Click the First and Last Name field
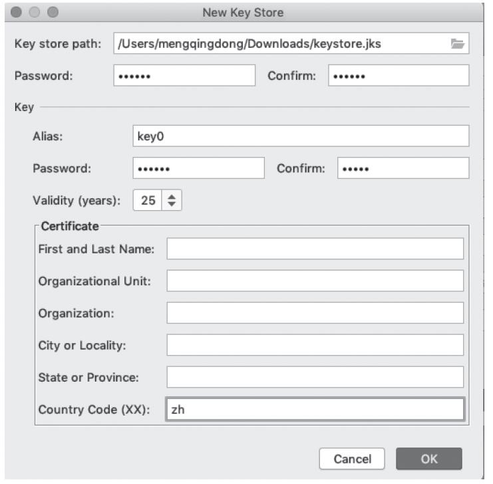The image size is (493, 484). point(315,249)
